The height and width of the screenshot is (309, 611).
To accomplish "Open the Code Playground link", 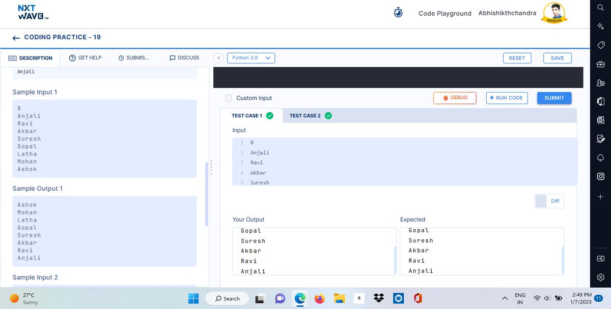I will click(445, 14).
